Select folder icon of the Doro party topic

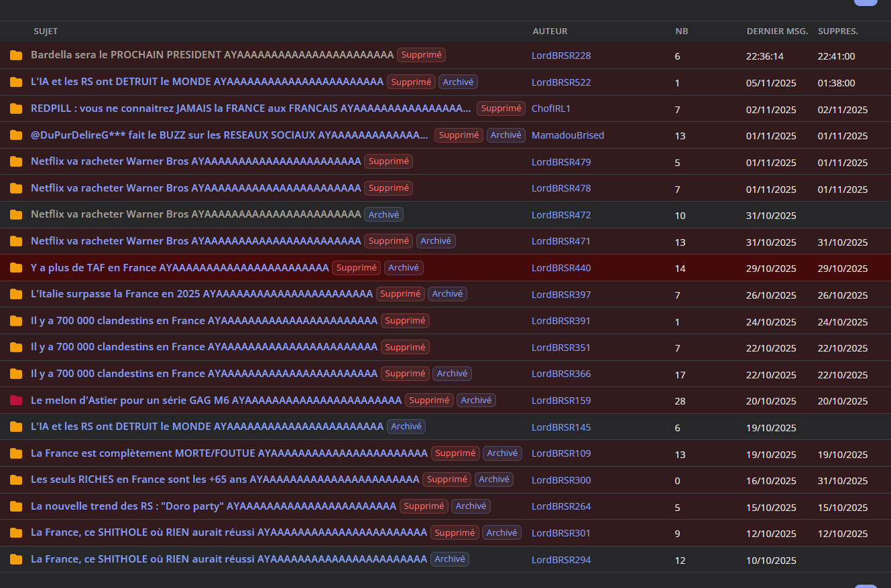pyautogui.click(x=16, y=506)
